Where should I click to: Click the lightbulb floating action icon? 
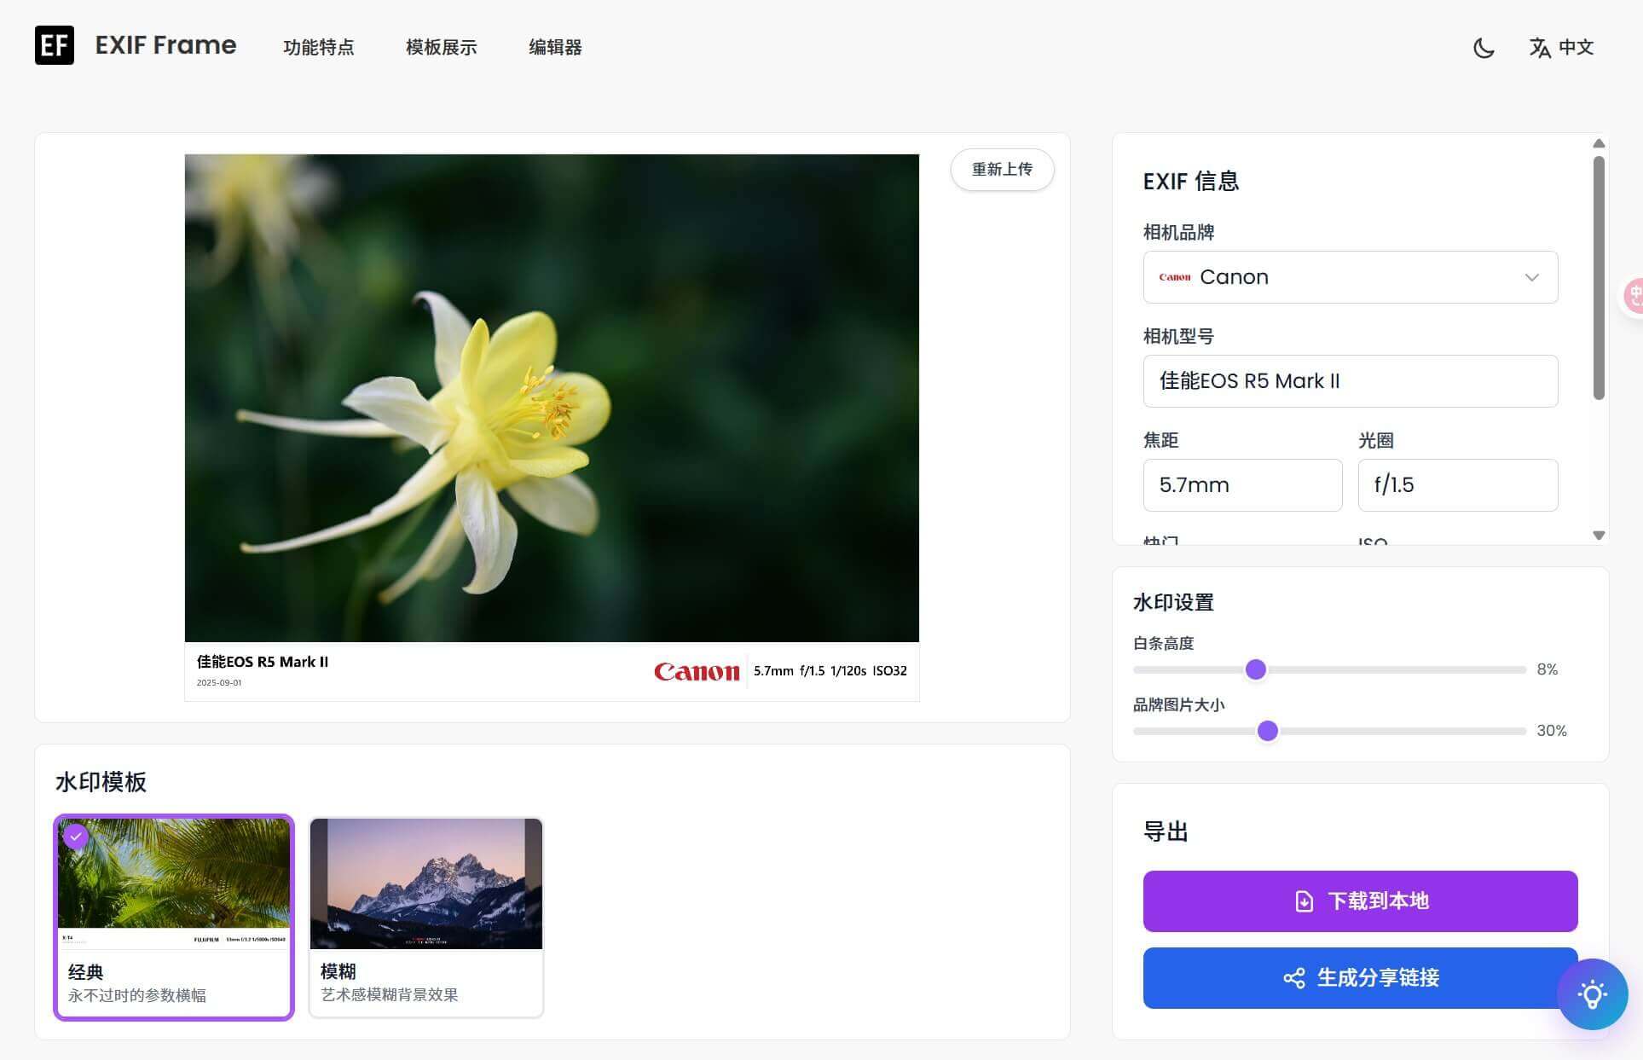(1591, 994)
